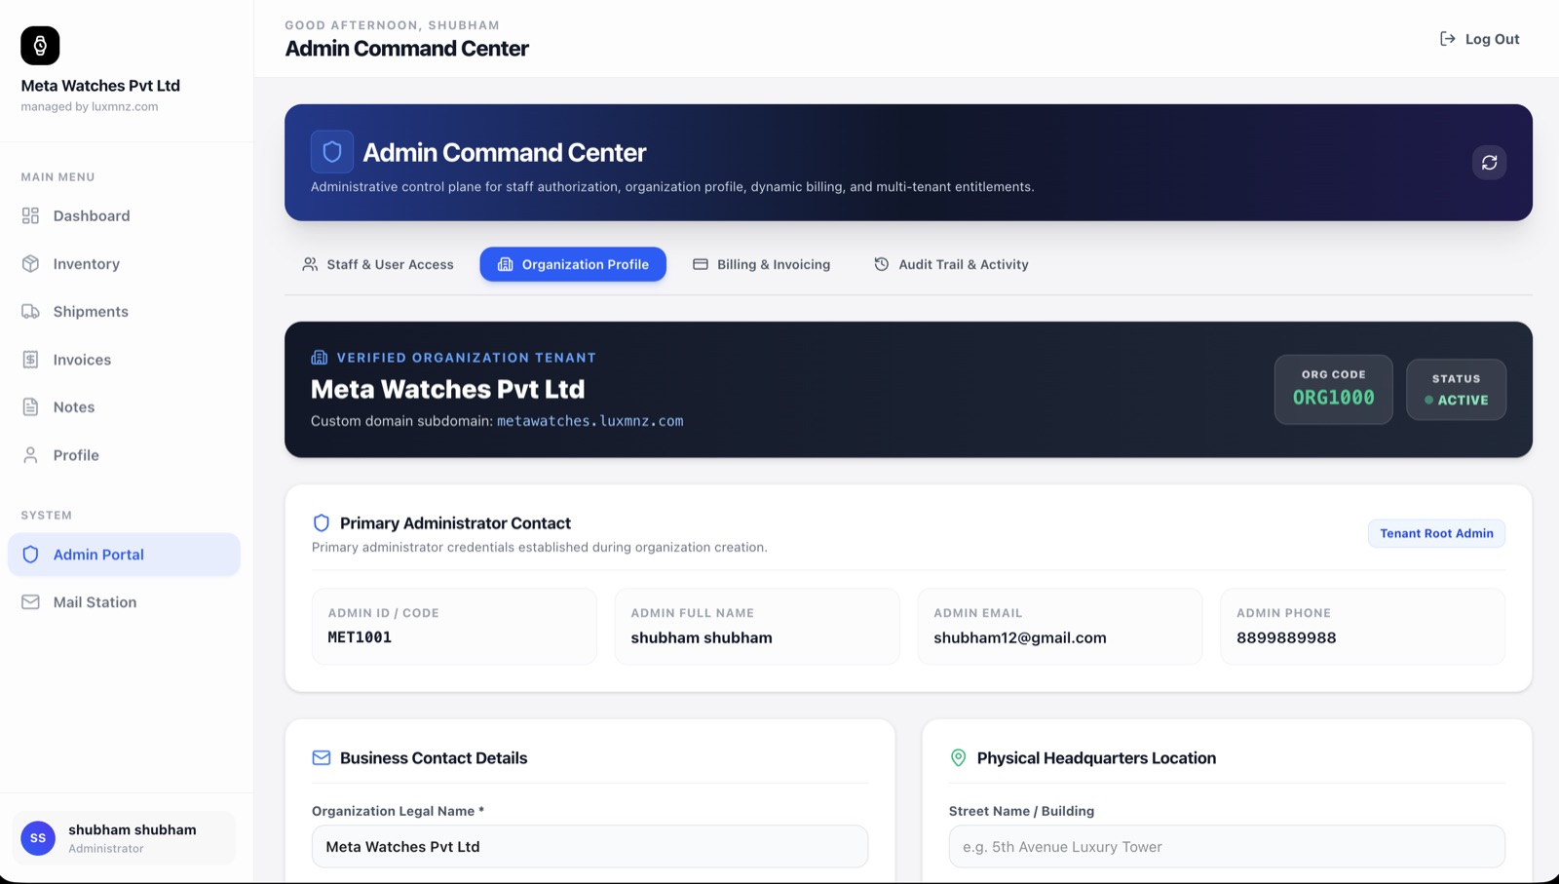Click the Meta Watches watch logo icon

pos(40,46)
